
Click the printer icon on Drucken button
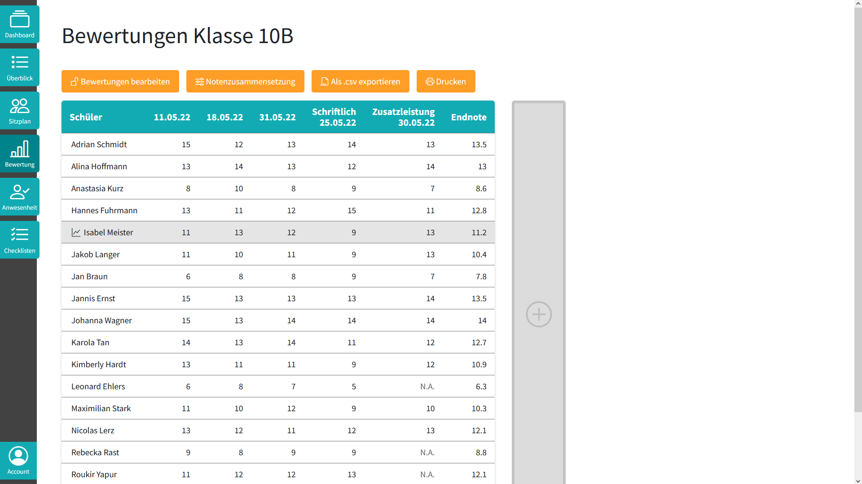(x=430, y=81)
